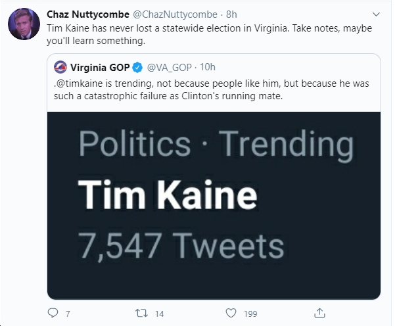Click the reply speech bubble icon

(53, 313)
